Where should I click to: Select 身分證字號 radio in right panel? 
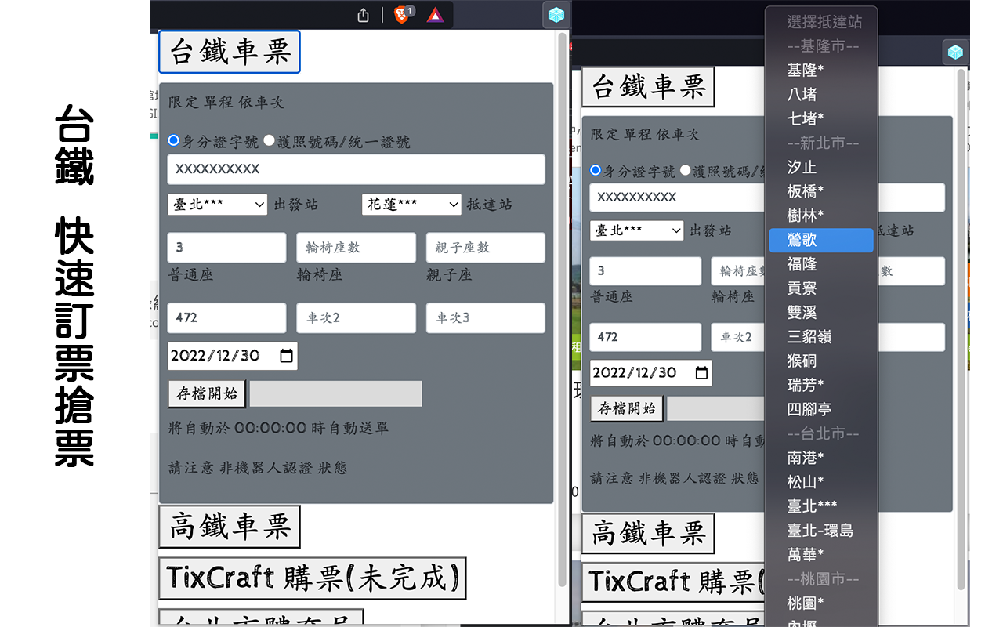point(596,170)
